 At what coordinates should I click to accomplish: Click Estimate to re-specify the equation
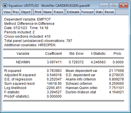[73, 12]
